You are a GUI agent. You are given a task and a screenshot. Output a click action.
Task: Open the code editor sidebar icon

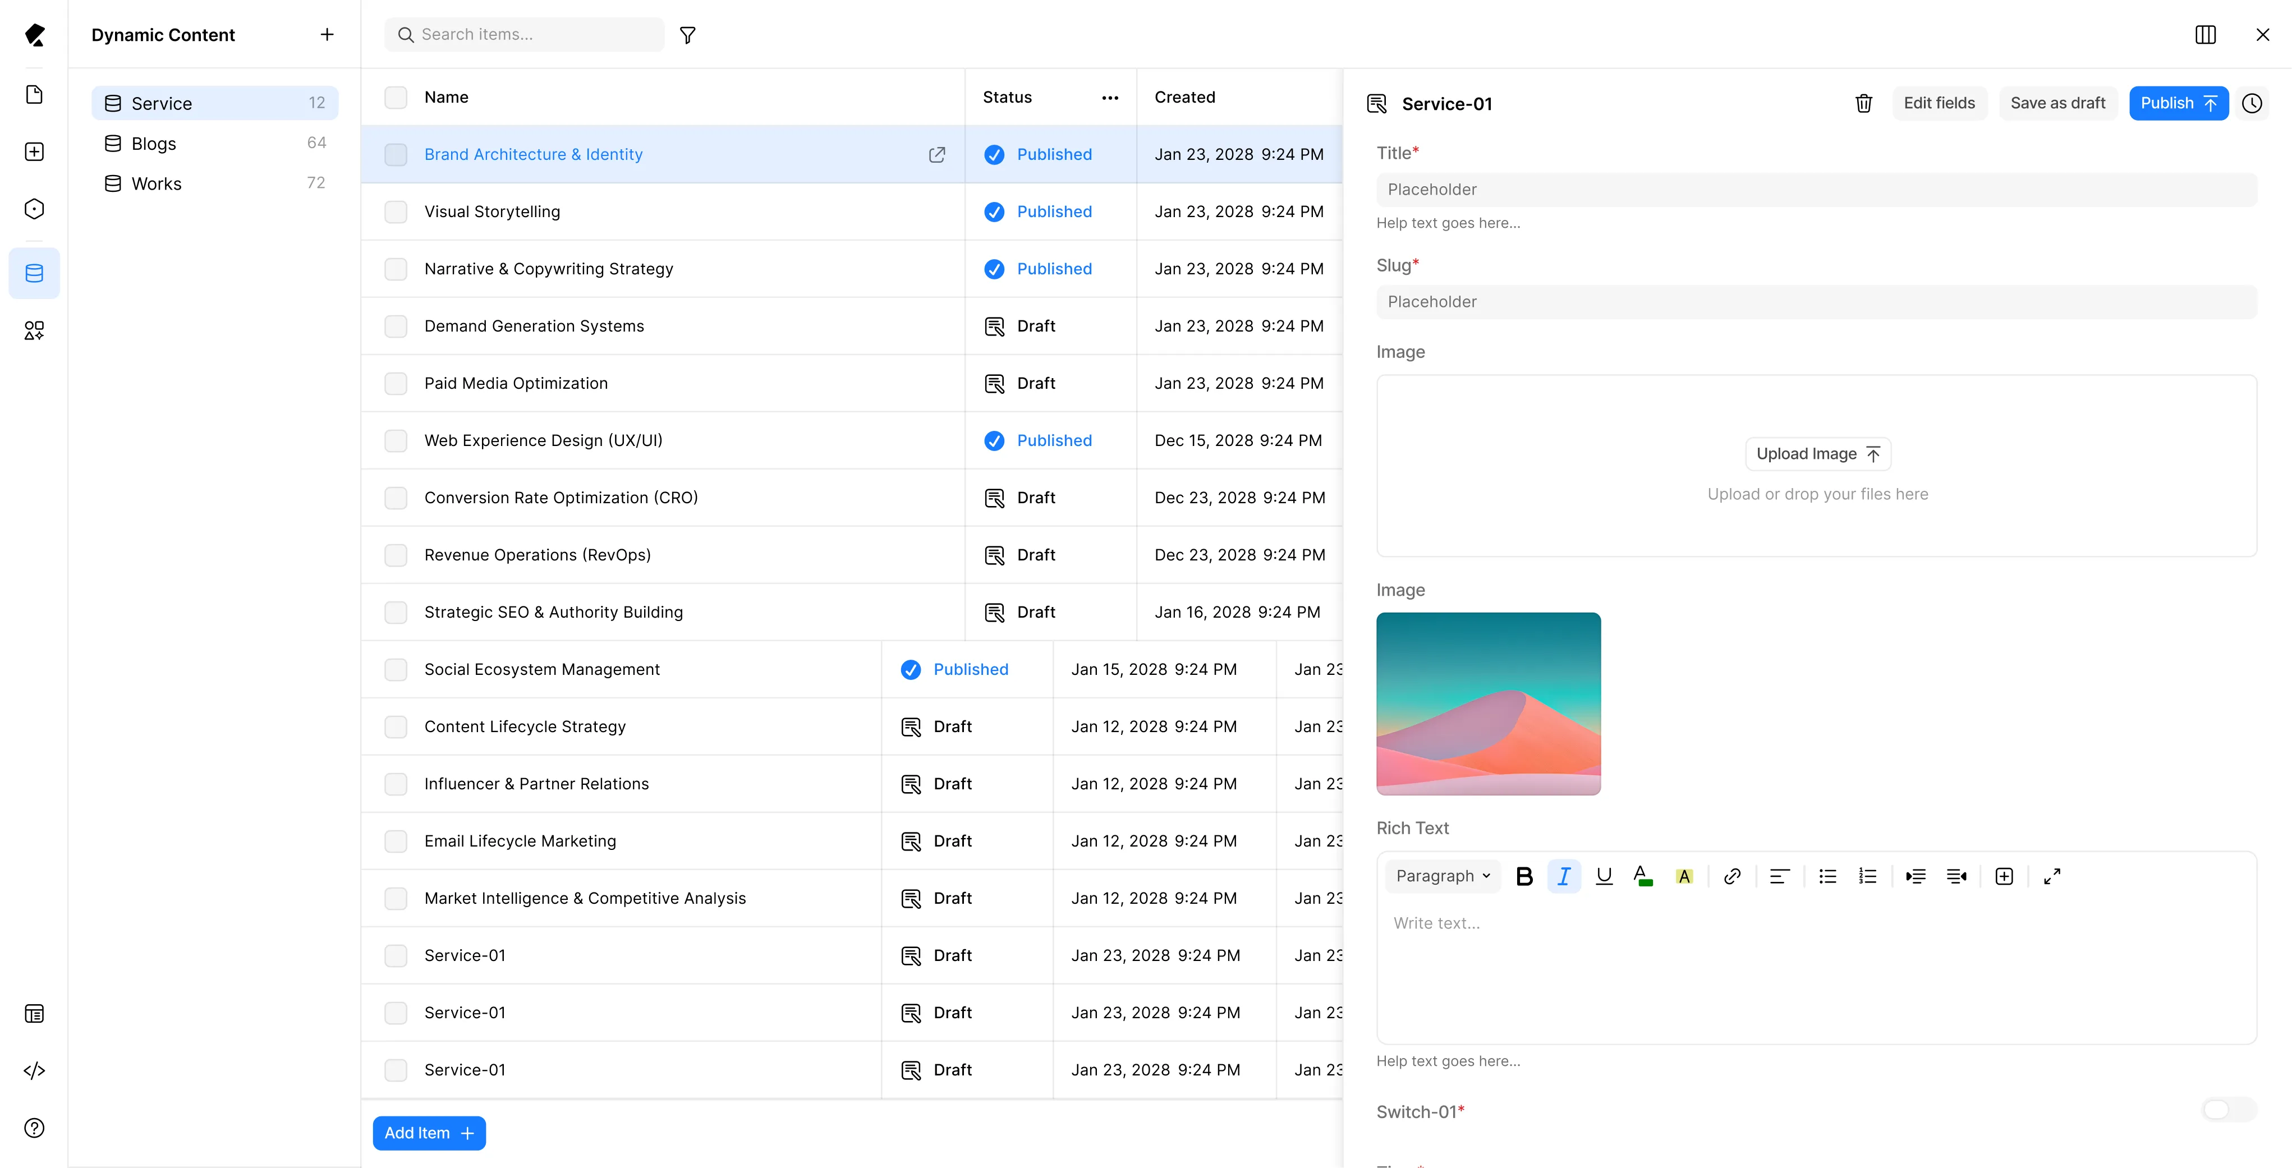point(34,1071)
